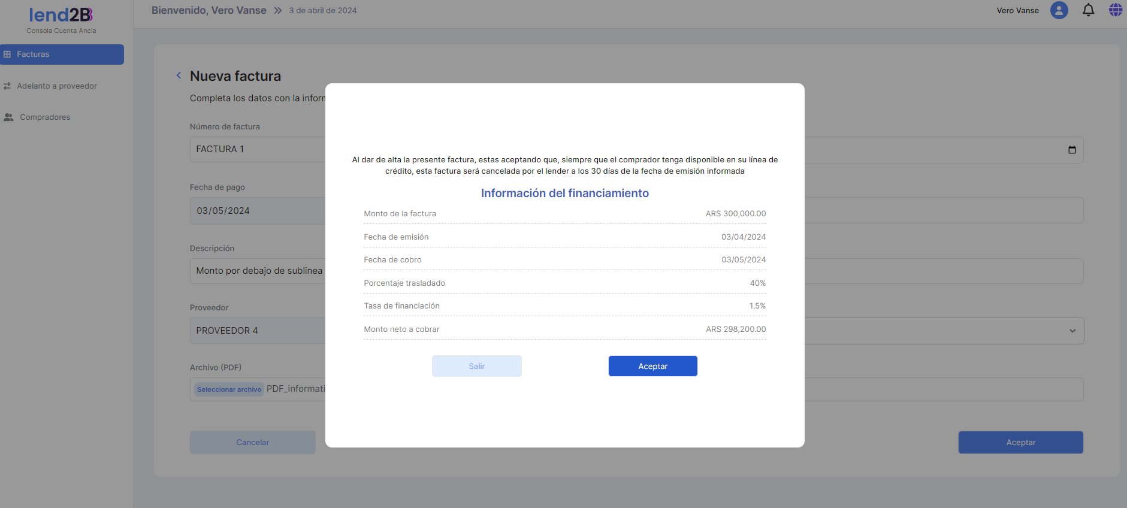
Task: Click the Facturas grid icon in sidebar
Action: click(7, 55)
